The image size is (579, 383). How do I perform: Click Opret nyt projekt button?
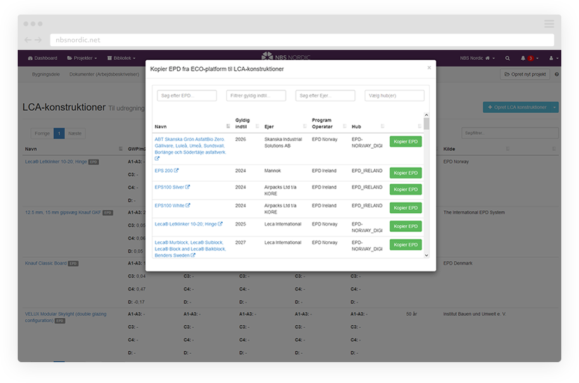(525, 74)
